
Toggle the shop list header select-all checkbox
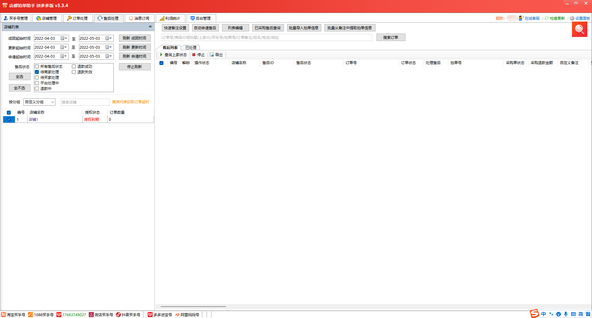pyautogui.click(x=9, y=112)
